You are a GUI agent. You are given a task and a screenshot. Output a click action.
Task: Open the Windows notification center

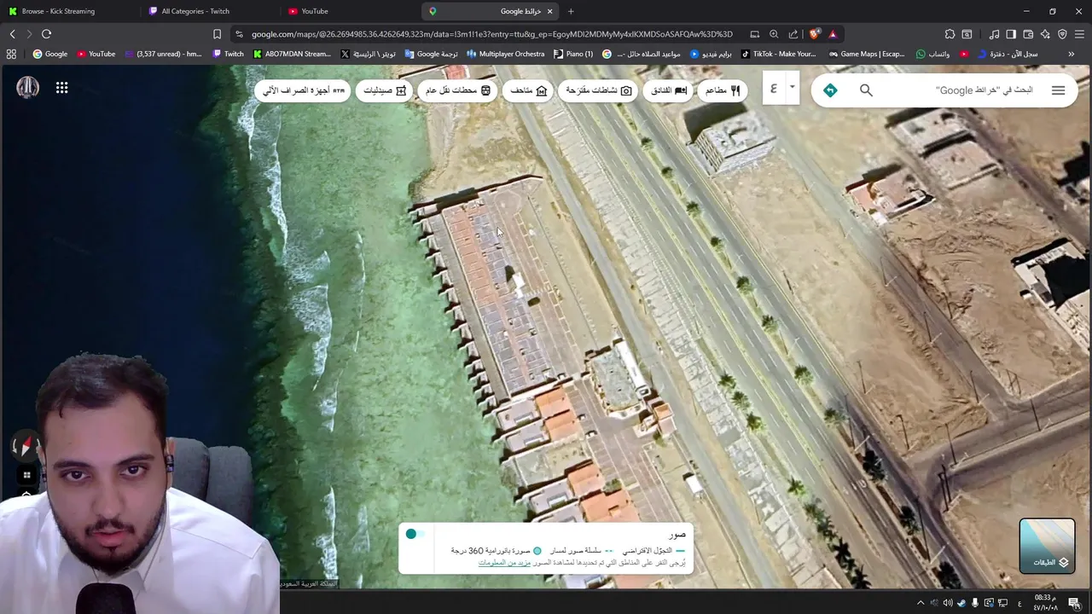click(x=1074, y=603)
